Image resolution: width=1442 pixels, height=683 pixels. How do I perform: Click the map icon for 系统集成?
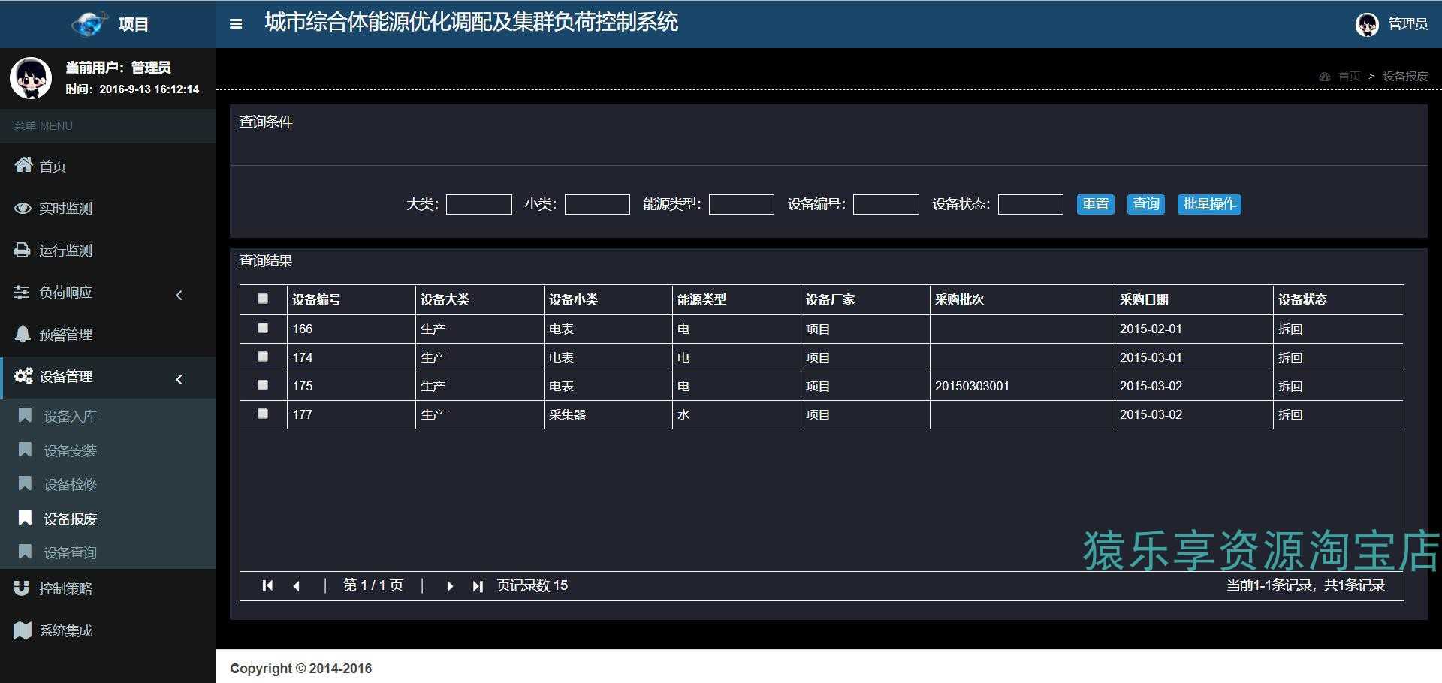[23, 630]
